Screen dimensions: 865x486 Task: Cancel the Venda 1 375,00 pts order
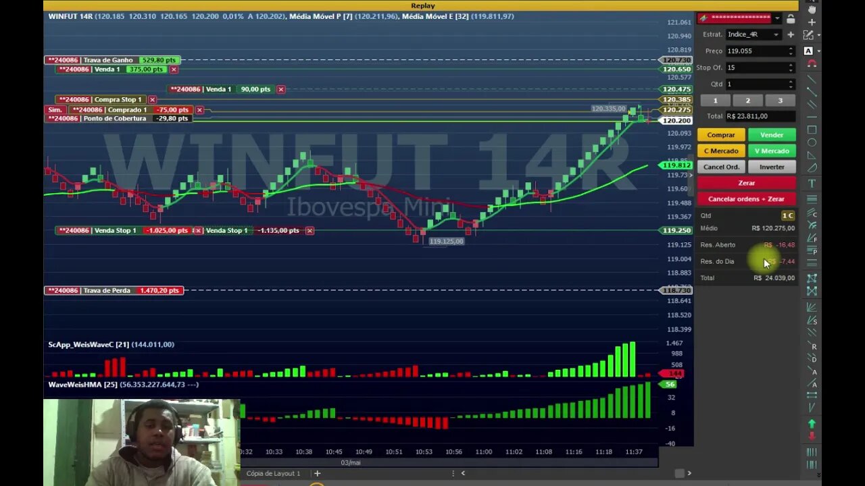coord(174,70)
